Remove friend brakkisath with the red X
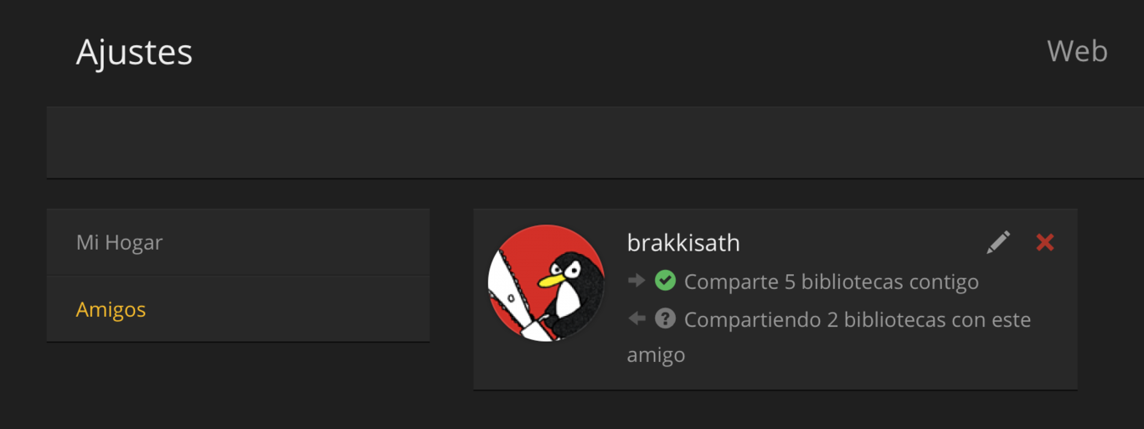The image size is (1144, 429). [x=1044, y=243]
